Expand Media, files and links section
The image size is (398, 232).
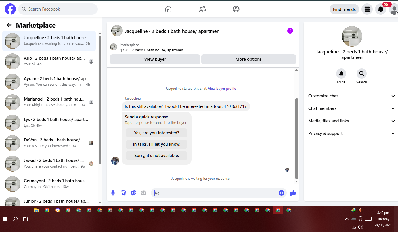pyautogui.click(x=351, y=121)
